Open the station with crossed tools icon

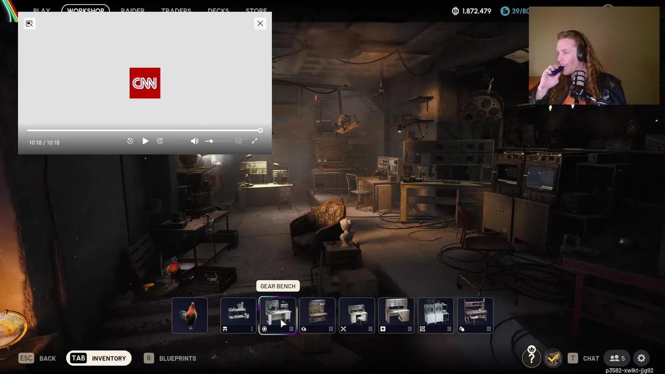(356, 315)
